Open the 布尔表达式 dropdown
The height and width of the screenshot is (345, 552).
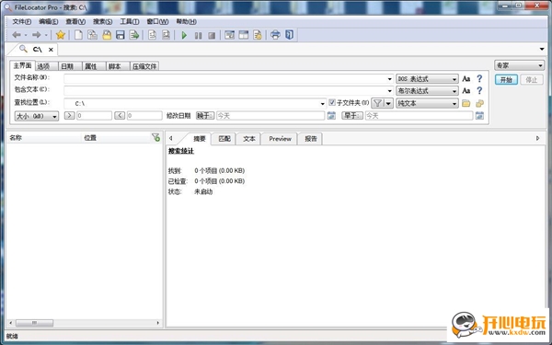tap(427, 91)
